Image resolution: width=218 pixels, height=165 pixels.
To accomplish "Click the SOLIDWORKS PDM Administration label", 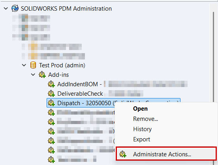I will pos(66,9).
